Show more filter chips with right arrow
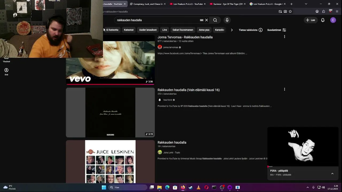Screen dimensions: 342x192 tap(232, 30)
